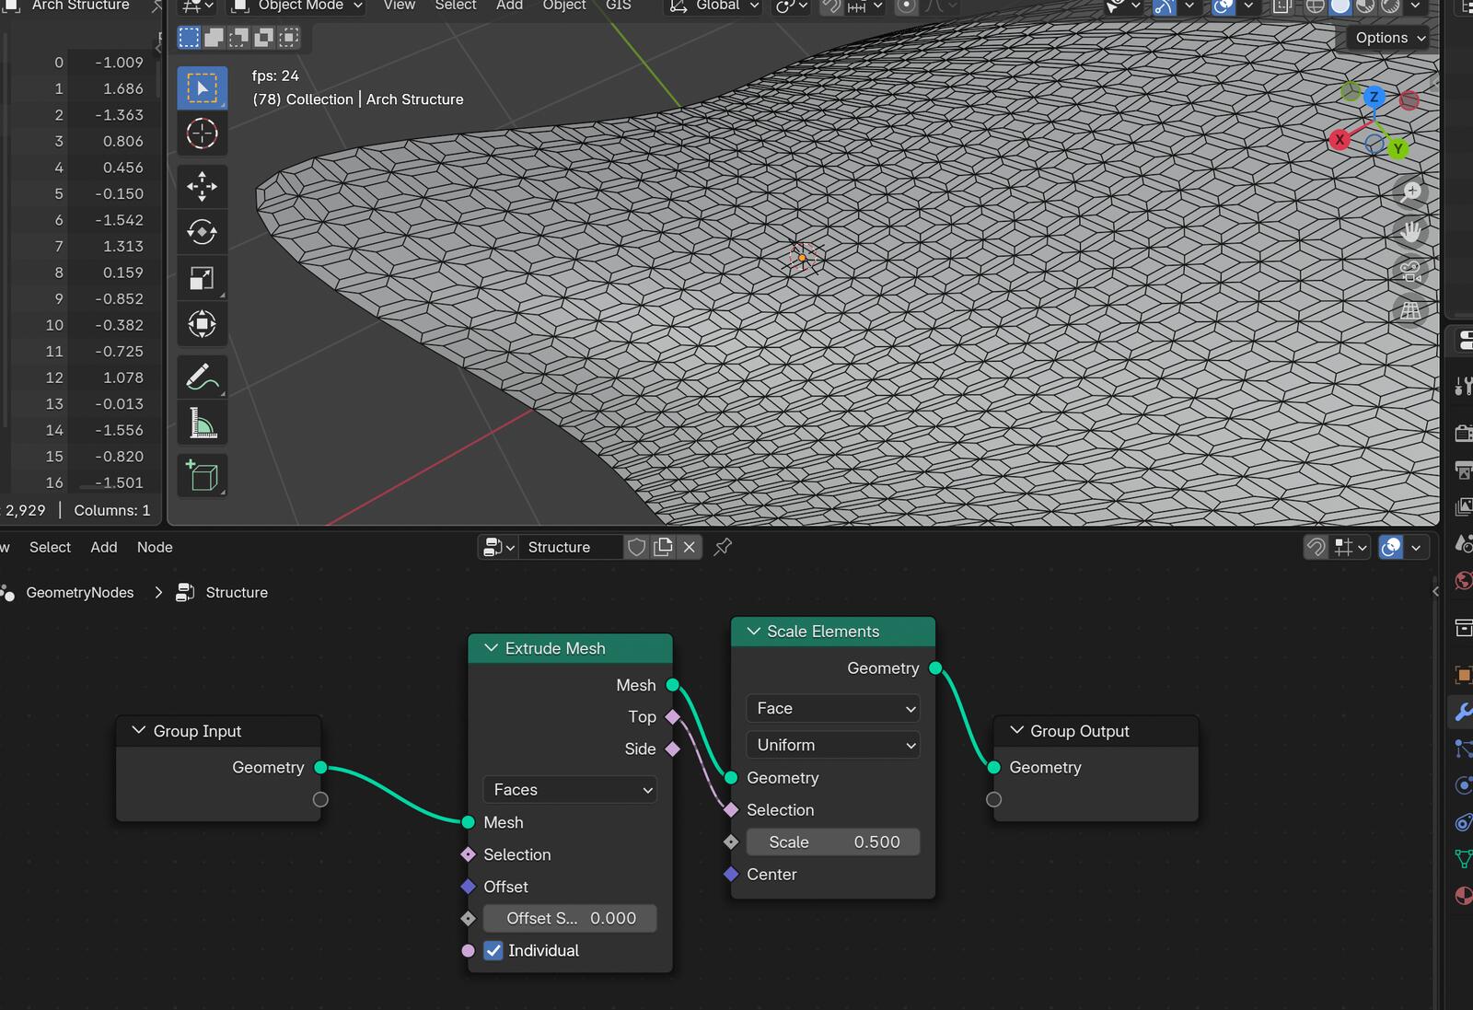Viewport: 1473px width, 1010px height.
Task: Uncheck the Individual checkbox in Extrude Mesh
Action: (x=493, y=950)
